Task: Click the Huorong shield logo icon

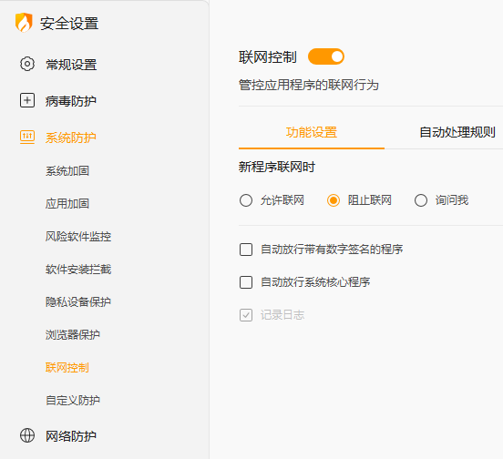Action: point(24,23)
